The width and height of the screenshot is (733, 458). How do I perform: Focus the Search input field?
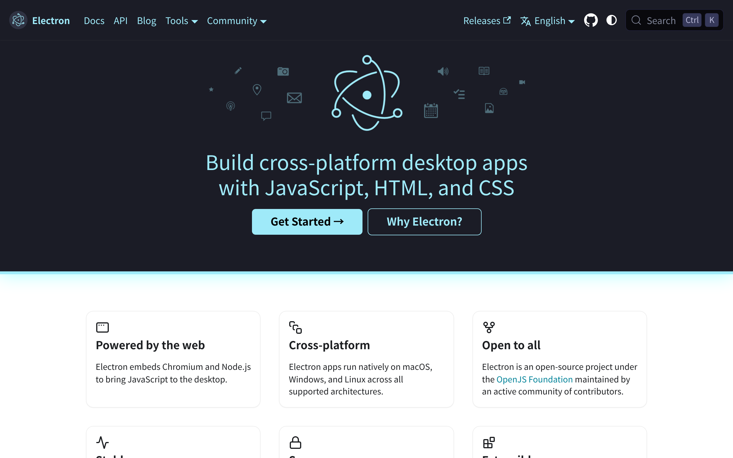point(675,20)
